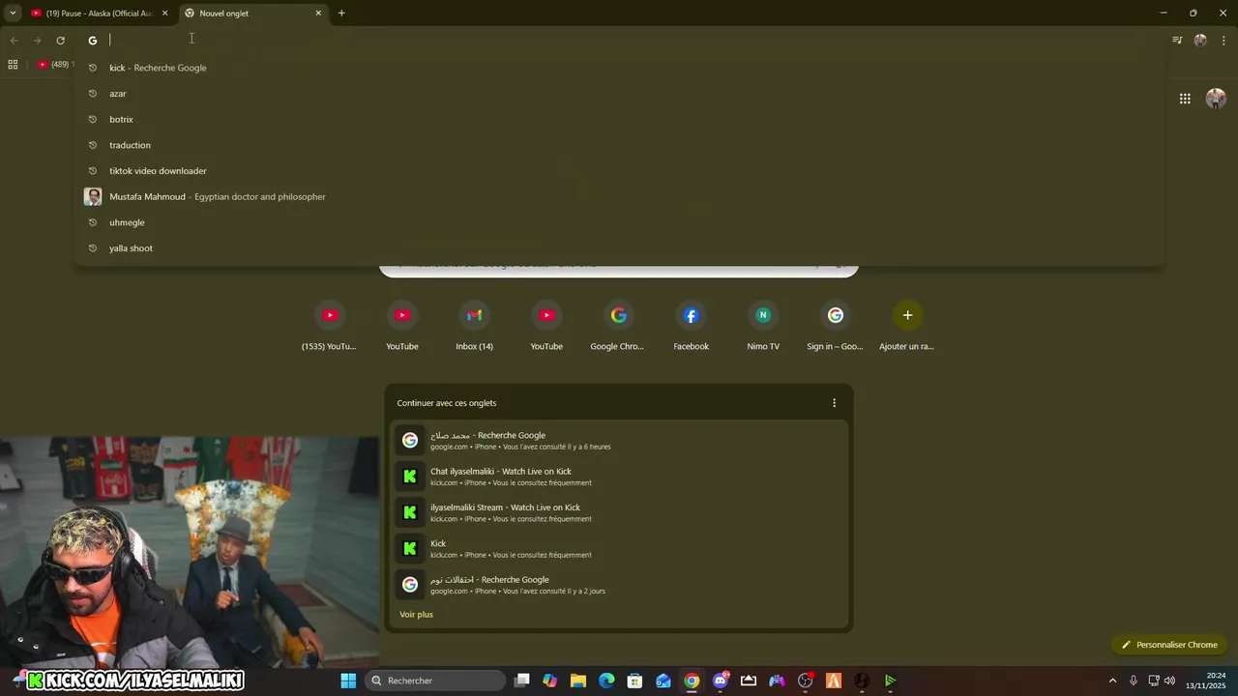Pick the 'tiktok video downloader' suggestion
This screenshot has width=1238, height=696.
point(619,171)
